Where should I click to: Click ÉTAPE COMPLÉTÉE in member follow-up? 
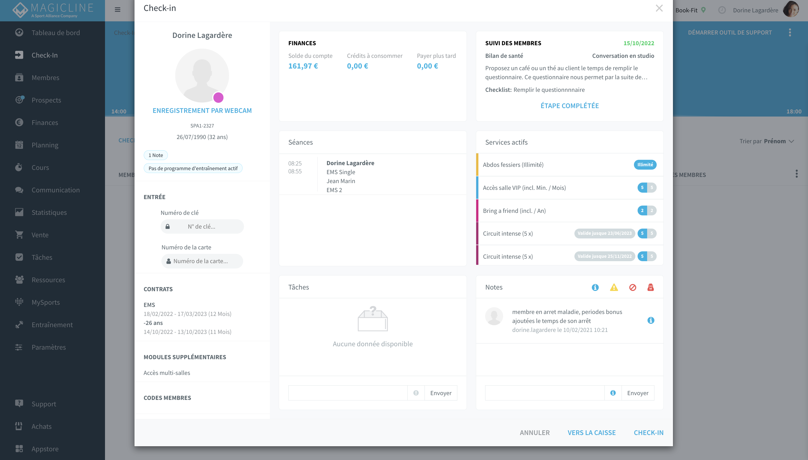(570, 106)
